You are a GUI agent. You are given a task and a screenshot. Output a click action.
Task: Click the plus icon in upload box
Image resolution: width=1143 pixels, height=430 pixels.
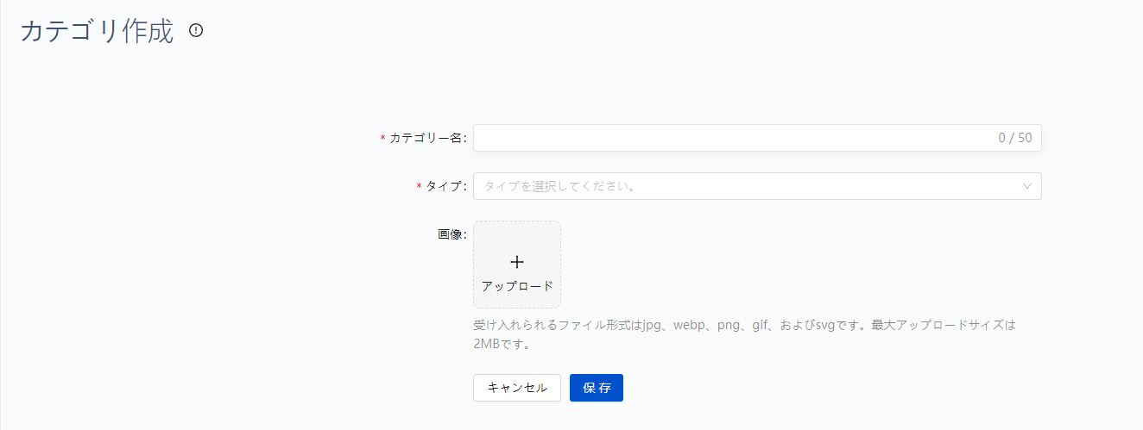517,262
